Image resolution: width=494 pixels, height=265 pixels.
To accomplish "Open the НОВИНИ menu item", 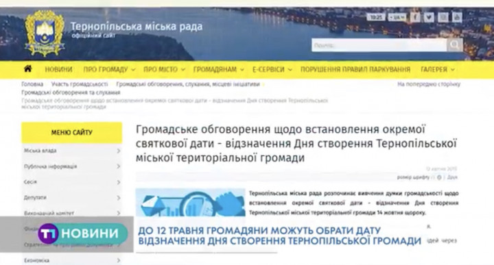I will pos(58,69).
